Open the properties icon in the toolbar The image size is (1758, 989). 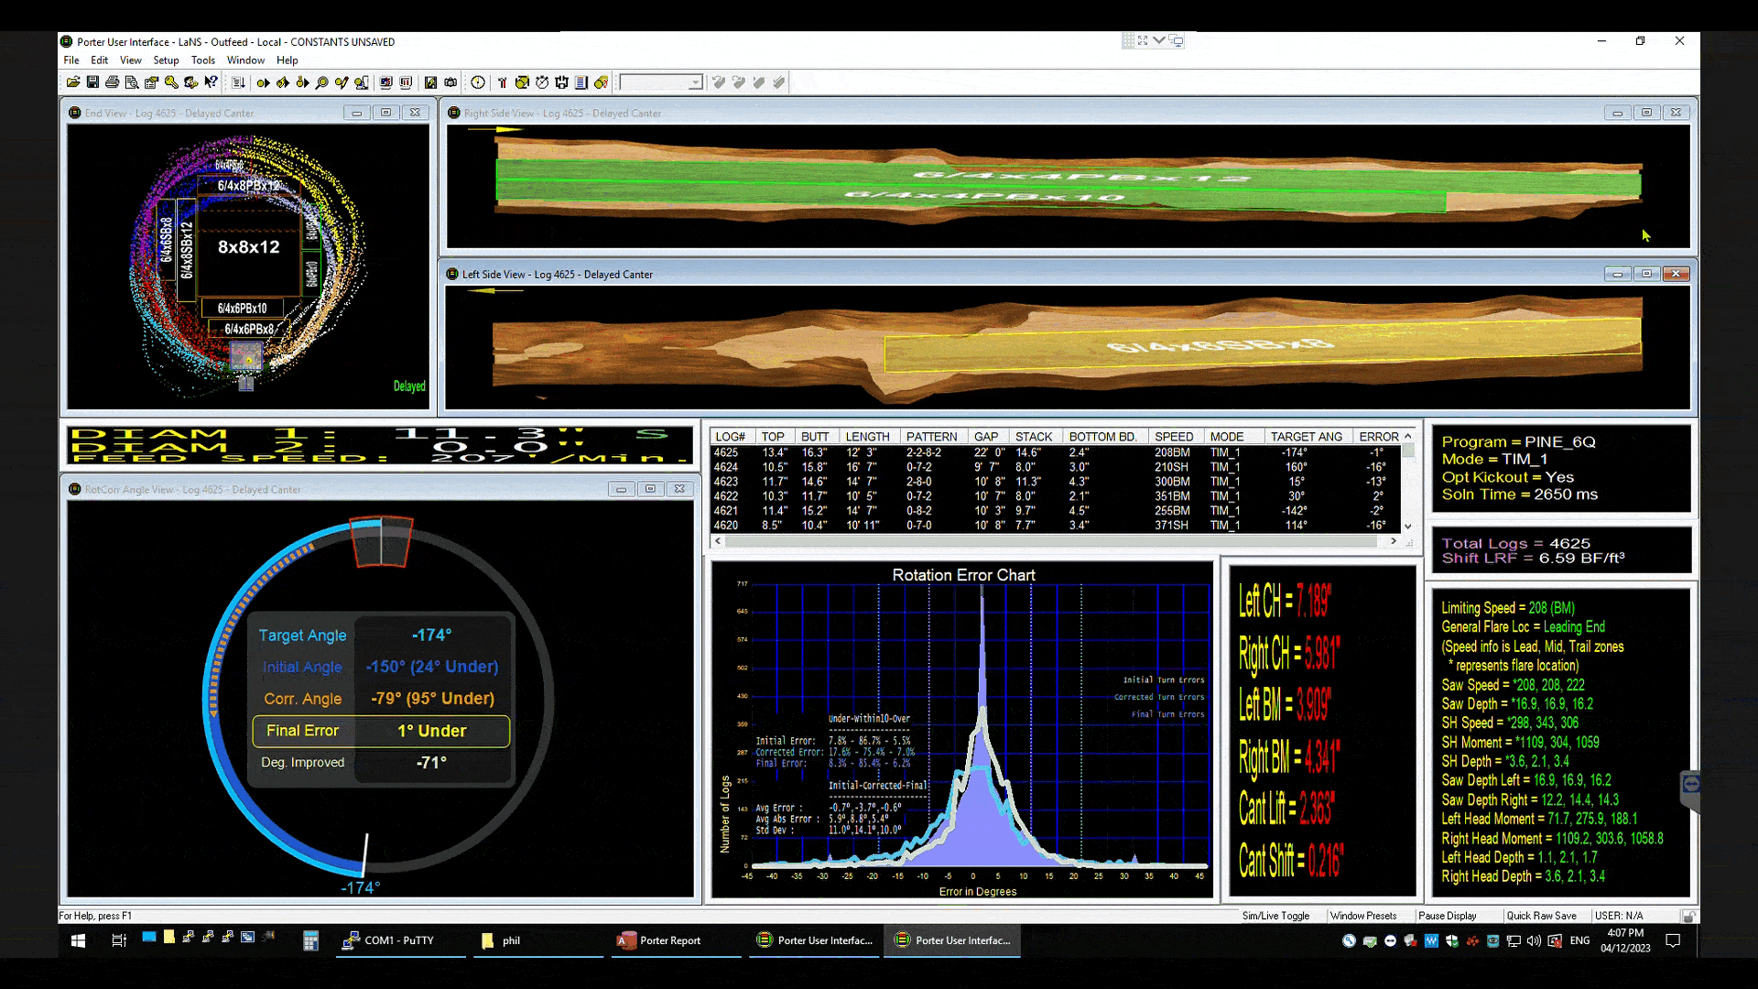152,82
